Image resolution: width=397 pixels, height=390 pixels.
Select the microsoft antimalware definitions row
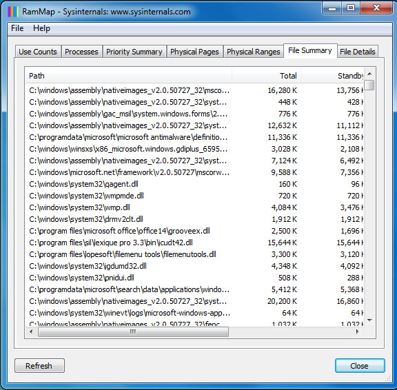(x=194, y=137)
